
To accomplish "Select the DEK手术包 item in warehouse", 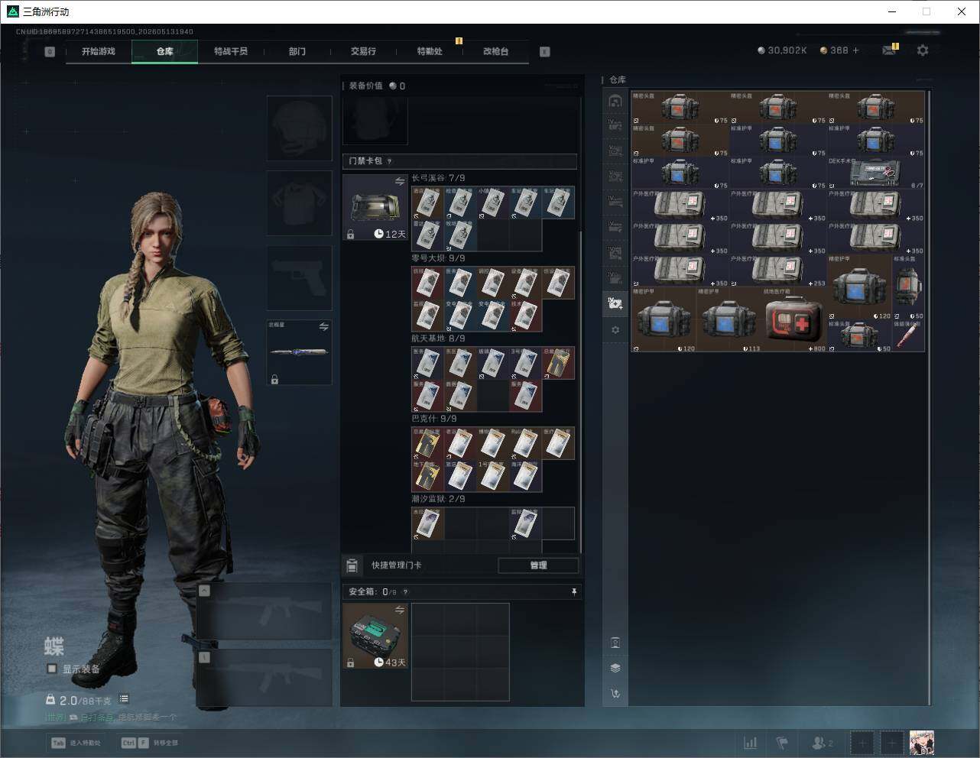I will [x=876, y=173].
